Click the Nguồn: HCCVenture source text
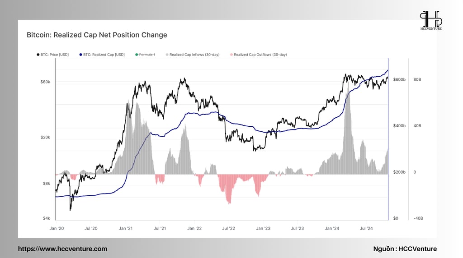463x258 pixels. pyautogui.click(x=405, y=249)
